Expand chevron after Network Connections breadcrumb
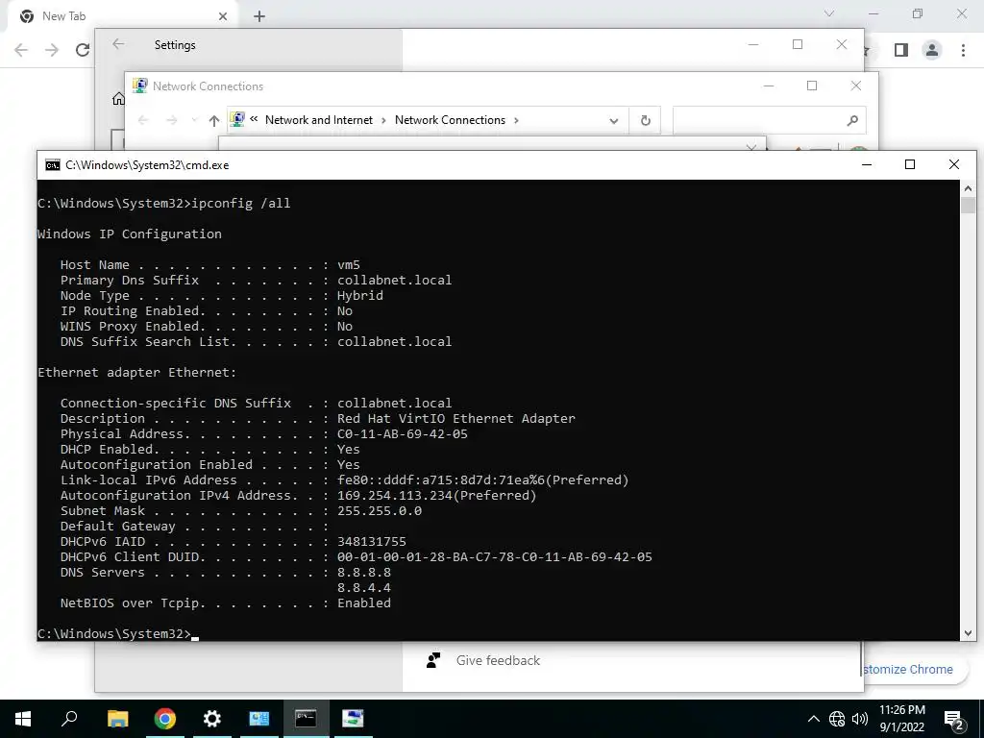 click(516, 120)
